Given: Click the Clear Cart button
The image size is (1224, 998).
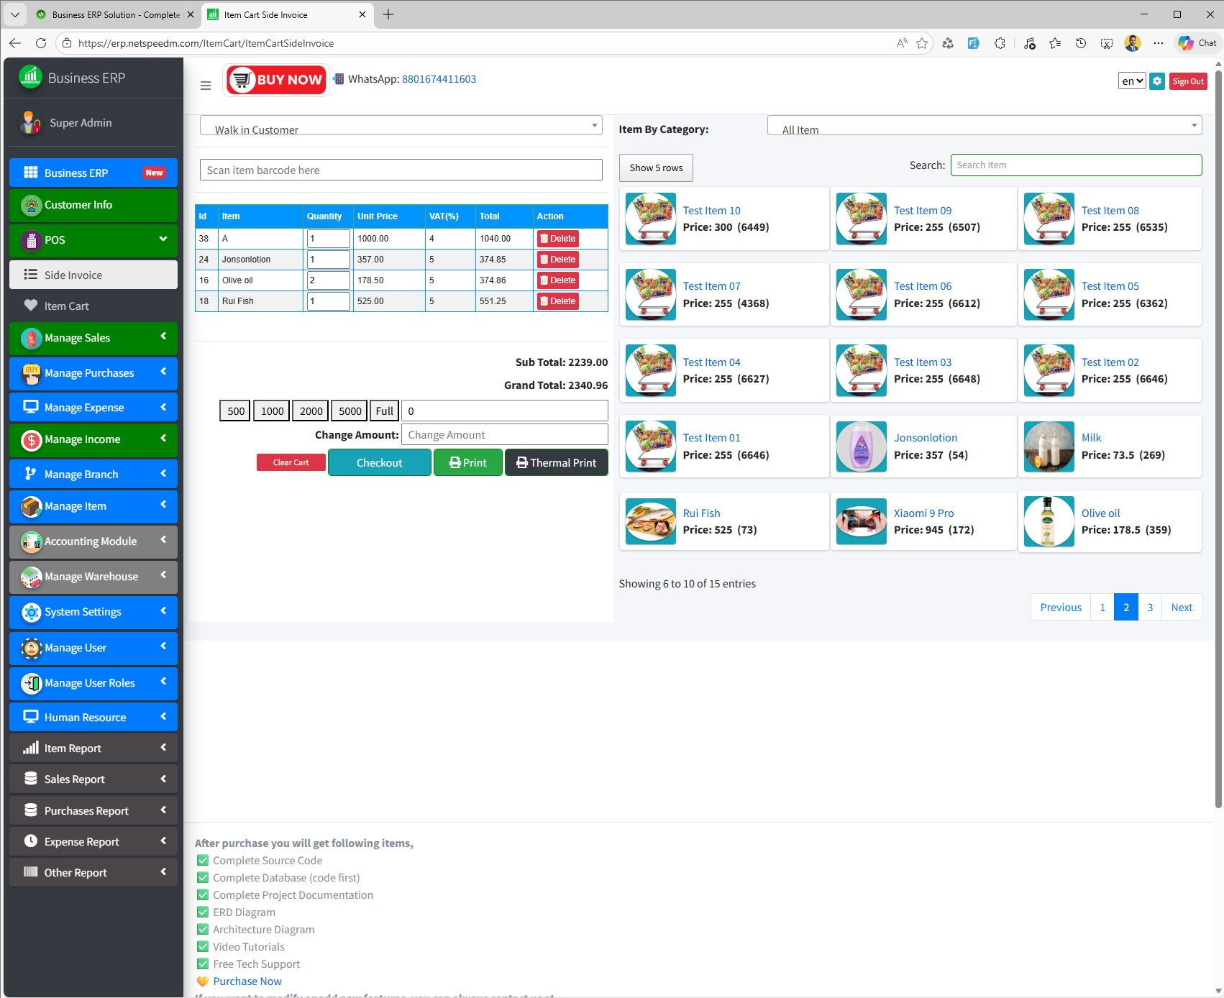Looking at the screenshot, I should 291,462.
